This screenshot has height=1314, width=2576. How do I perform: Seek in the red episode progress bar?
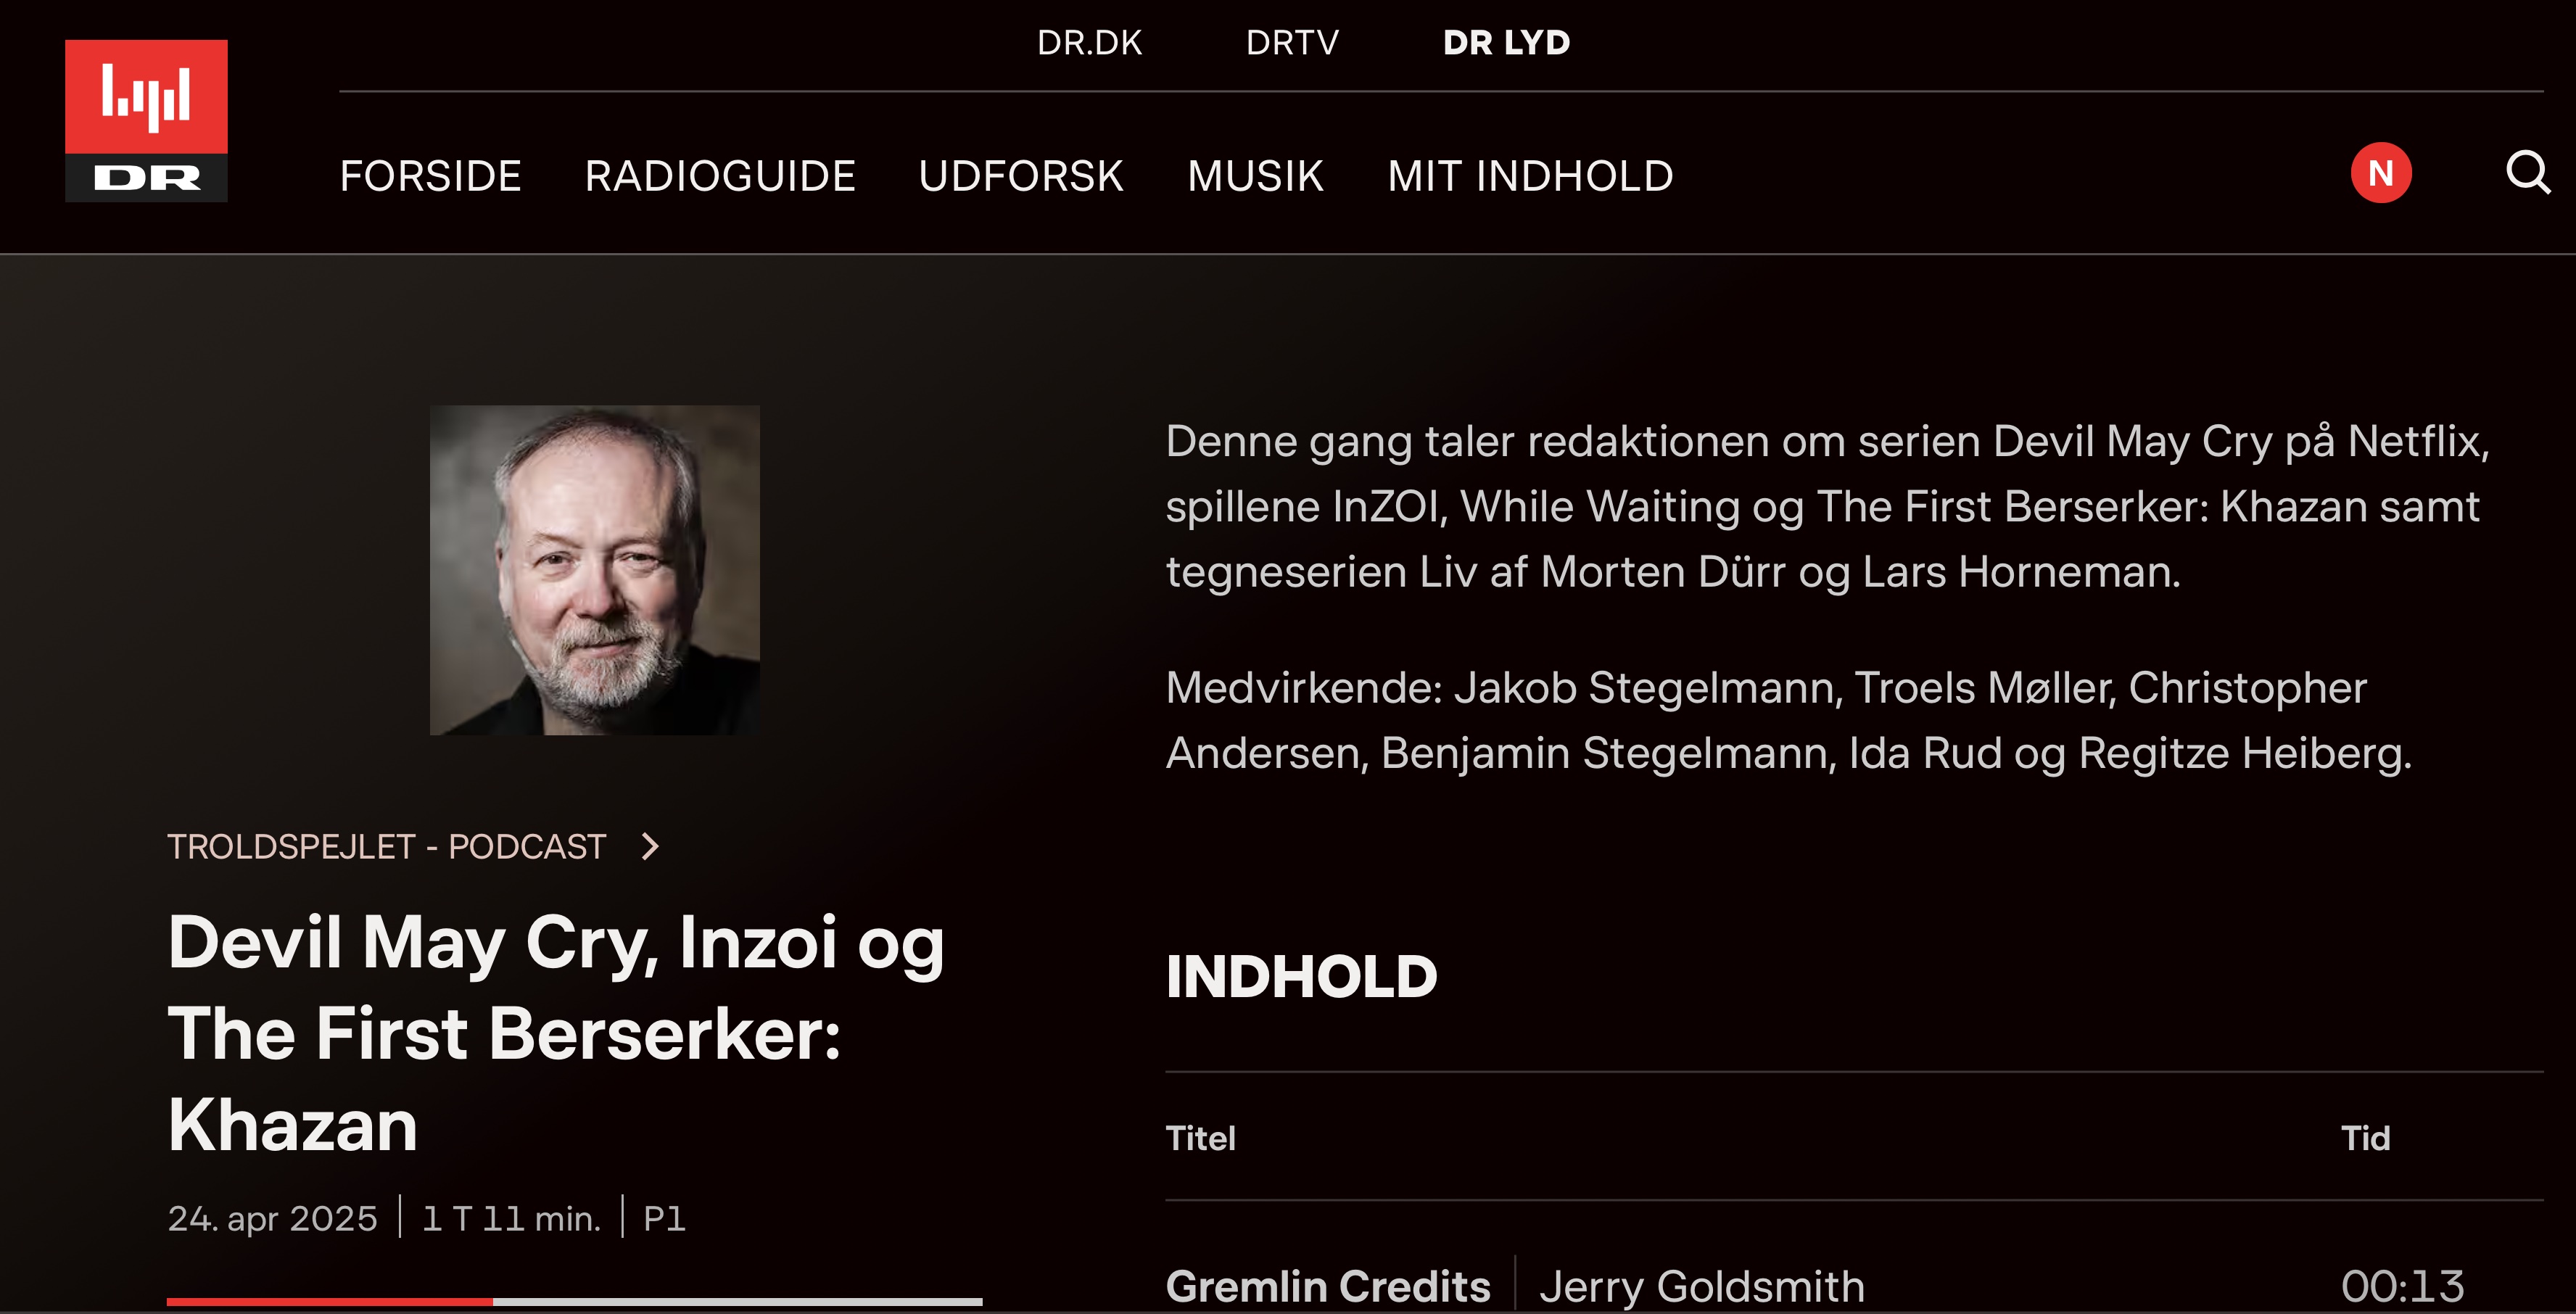tap(574, 1301)
